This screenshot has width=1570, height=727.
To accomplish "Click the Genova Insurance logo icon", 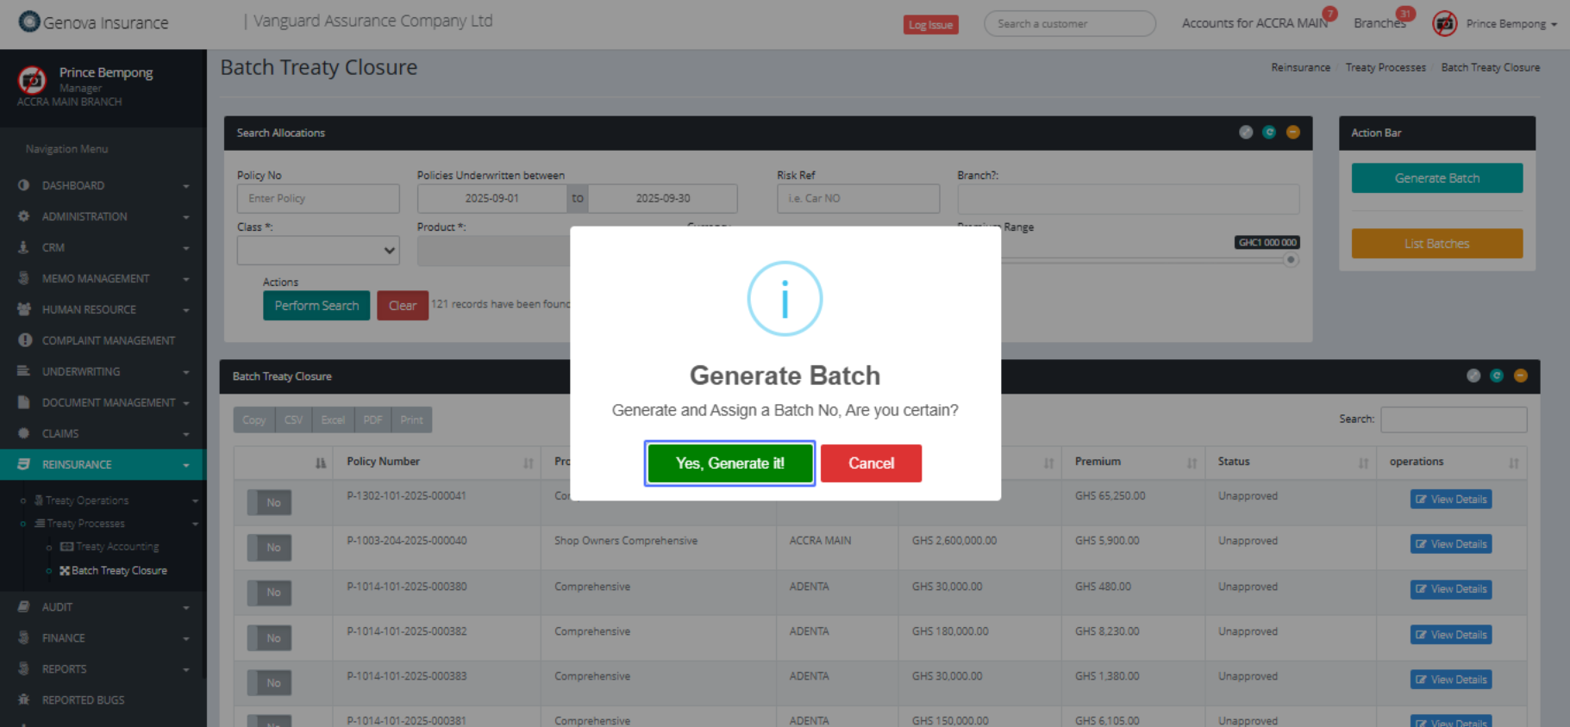I will point(29,22).
